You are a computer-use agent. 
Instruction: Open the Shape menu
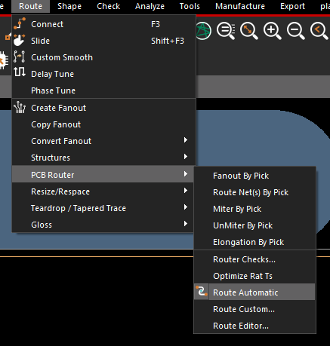69,6
